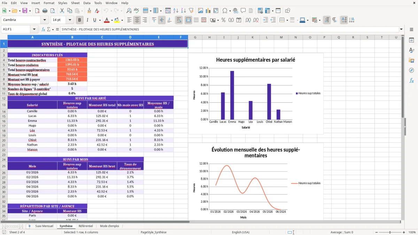The width and height of the screenshot is (418, 235).
Task: Toggle Center Horizontally alignment
Action: point(137,20)
